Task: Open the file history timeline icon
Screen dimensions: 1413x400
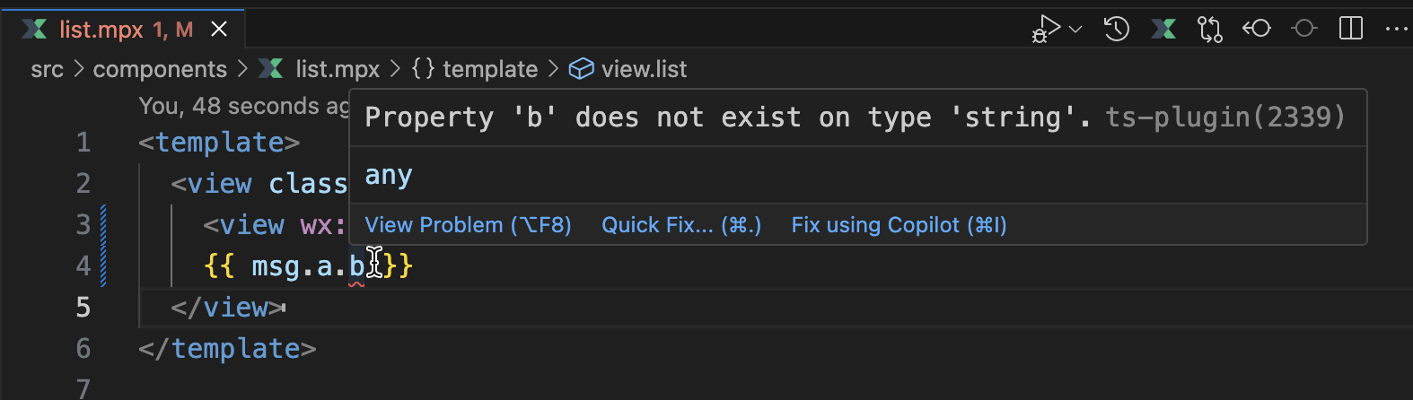Action: [1117, 29]
